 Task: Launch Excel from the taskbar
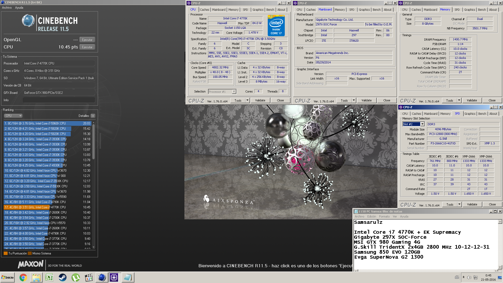[49, 277]
